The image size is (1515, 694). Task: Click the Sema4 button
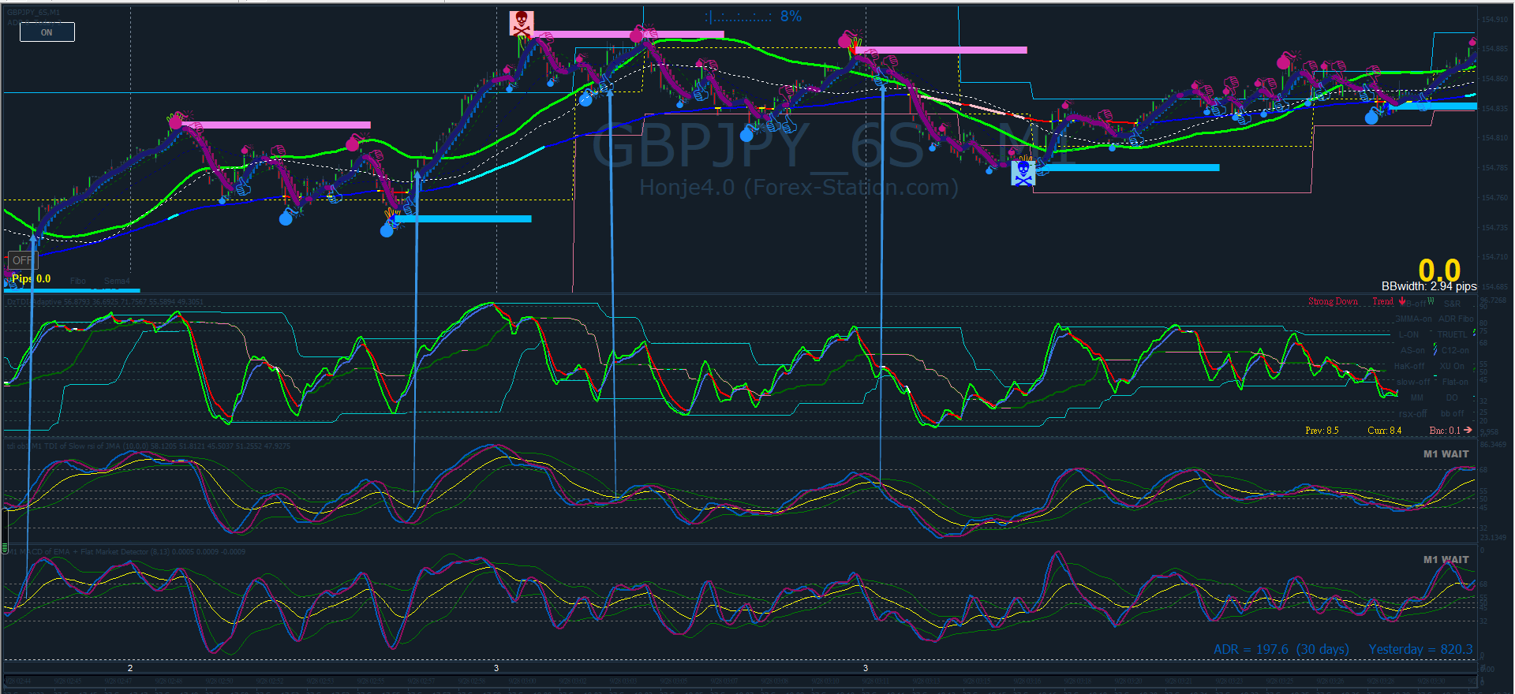117,281
